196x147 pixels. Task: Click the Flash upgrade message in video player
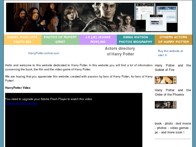coord(49,99)
